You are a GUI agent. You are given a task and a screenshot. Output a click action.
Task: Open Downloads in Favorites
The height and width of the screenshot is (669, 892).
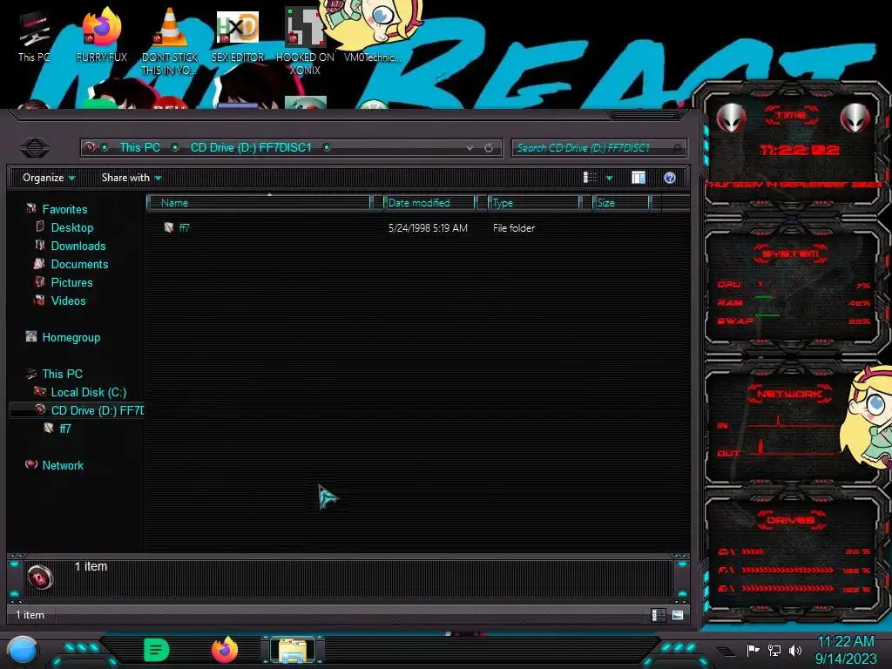78,246
